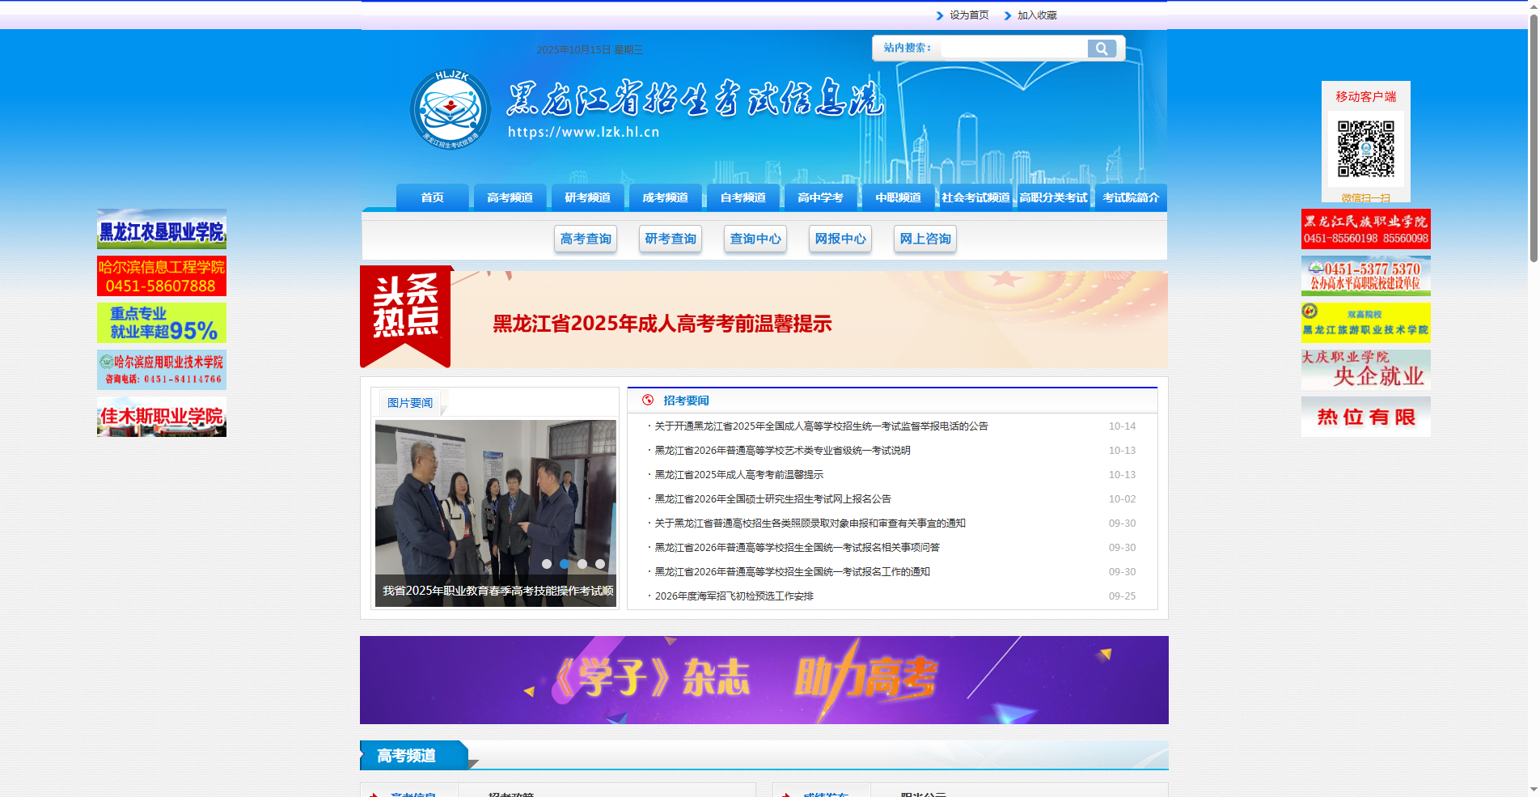Image resolution: width=1540 pixels, height=797 pixels.
Task: Open the 2026年度海军招飞初检预选工作安排 news item
Action: 734,596
